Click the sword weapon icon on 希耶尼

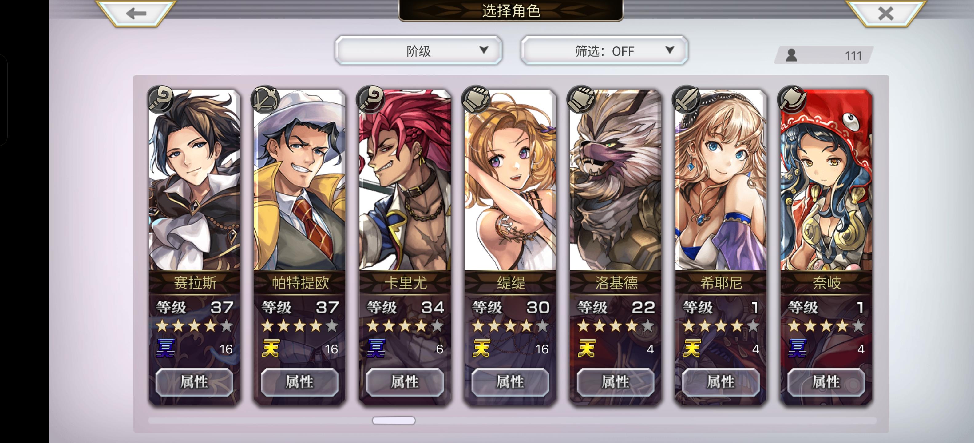tap(687, 99)
